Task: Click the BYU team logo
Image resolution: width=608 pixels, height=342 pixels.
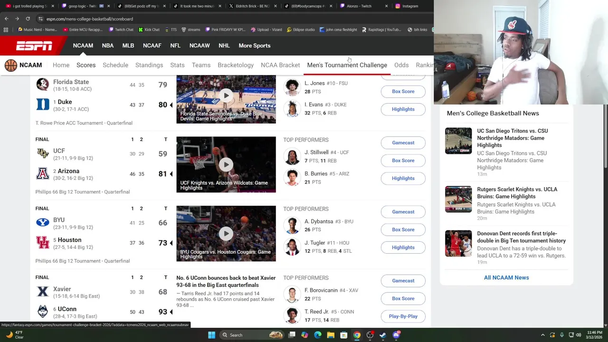Action: point(43,223)
